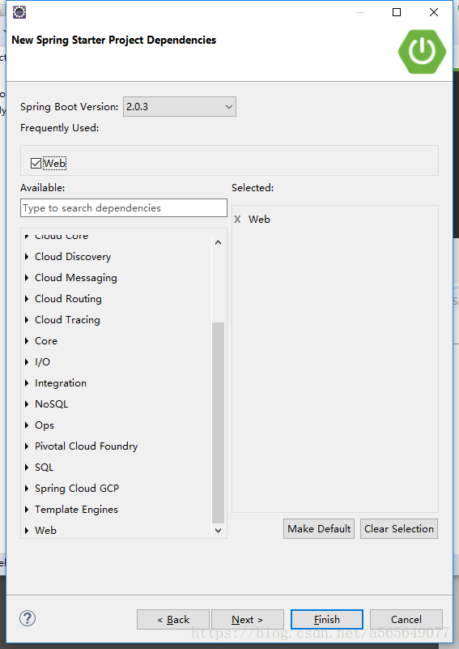Expand the Cloud Messaging category
This screenshot has height=649, width=459.
pyautogui.click(x=27, y=278)
